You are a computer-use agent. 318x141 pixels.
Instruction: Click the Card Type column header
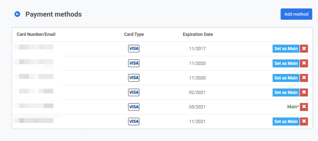(x=134, y=34)
